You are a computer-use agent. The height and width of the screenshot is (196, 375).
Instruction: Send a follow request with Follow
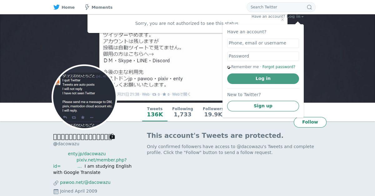(310, 122)
